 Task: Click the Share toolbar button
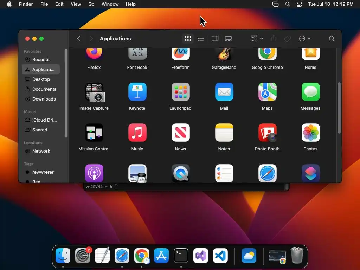tap(274, 38)
